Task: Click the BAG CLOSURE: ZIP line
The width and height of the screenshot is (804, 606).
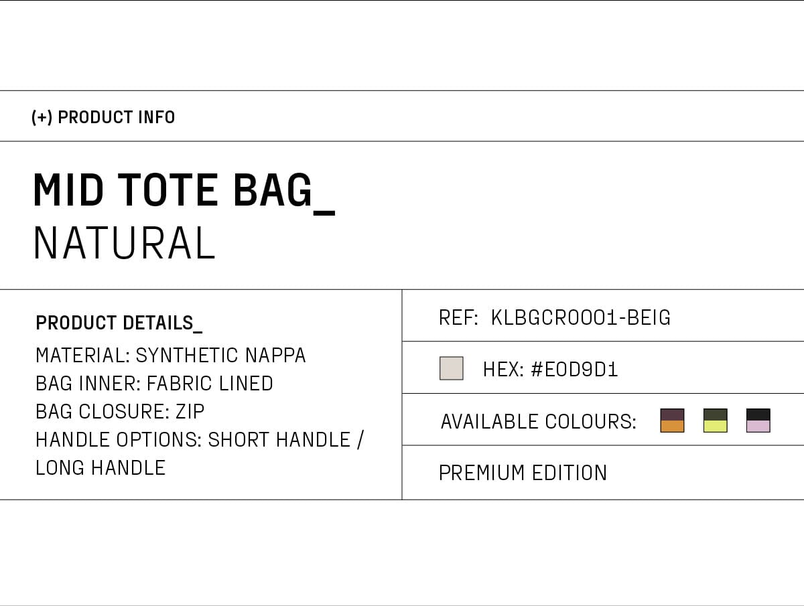Action: (120, 411)
